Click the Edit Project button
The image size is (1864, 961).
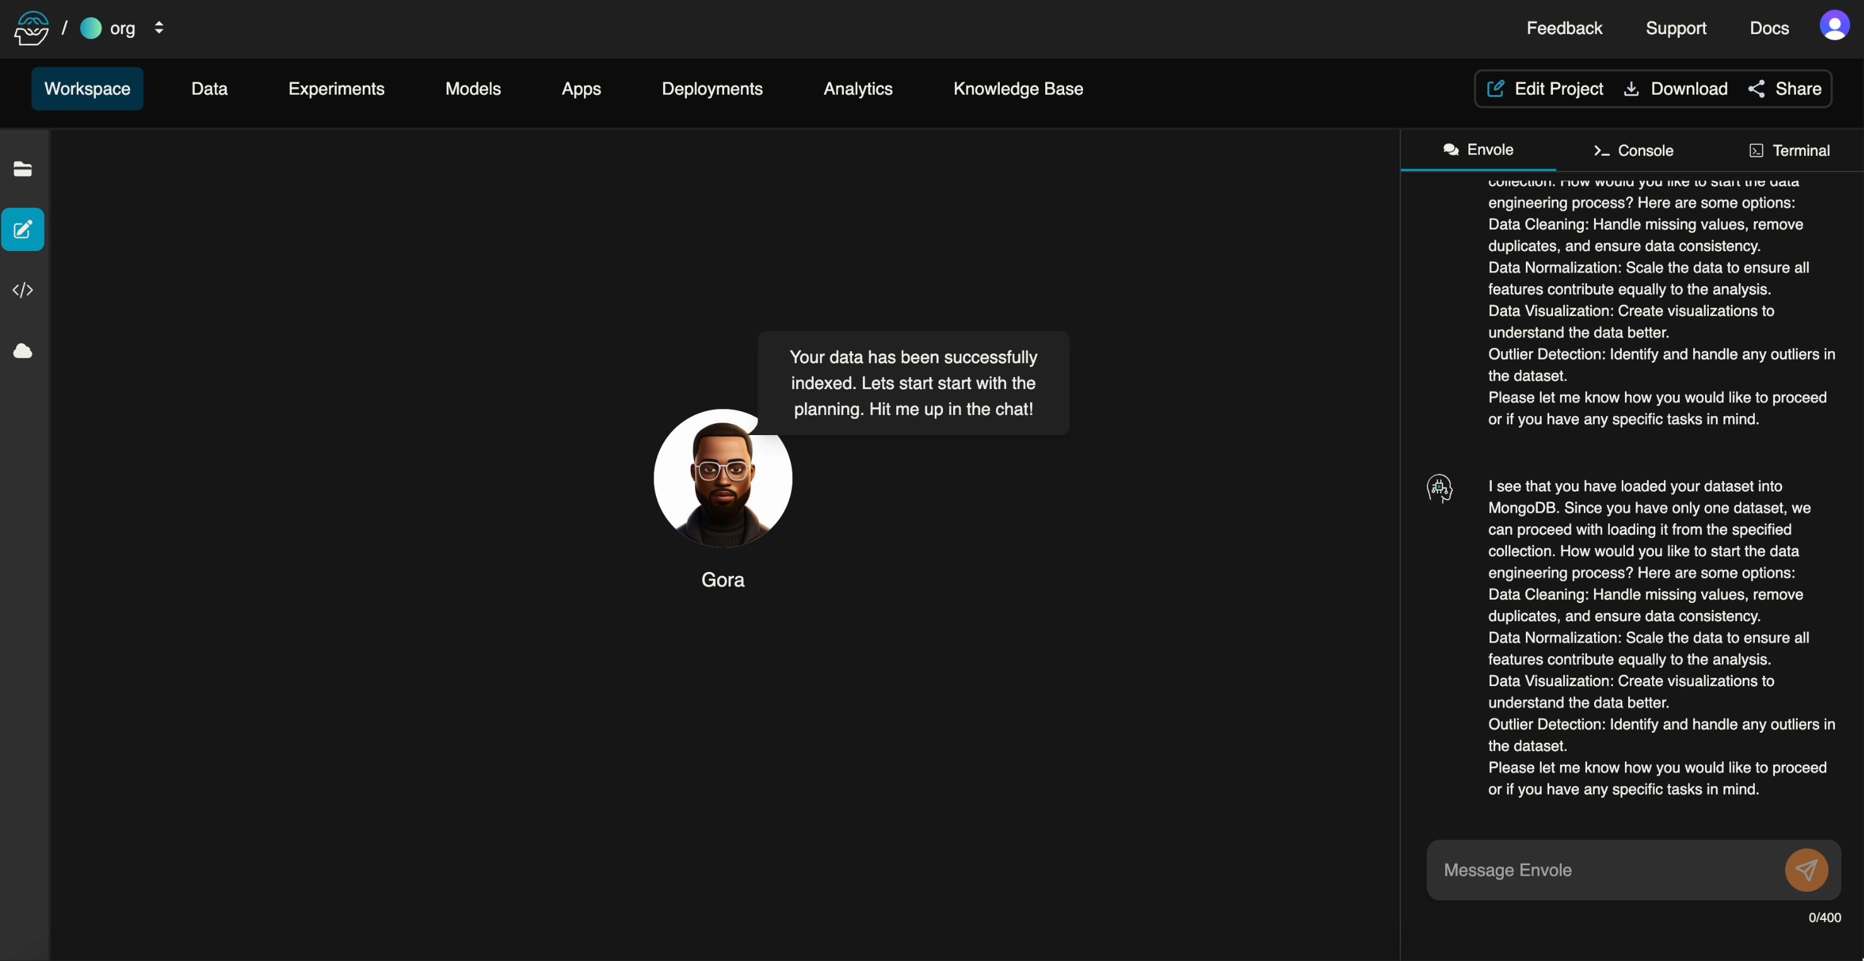[x=1545, y=89]
